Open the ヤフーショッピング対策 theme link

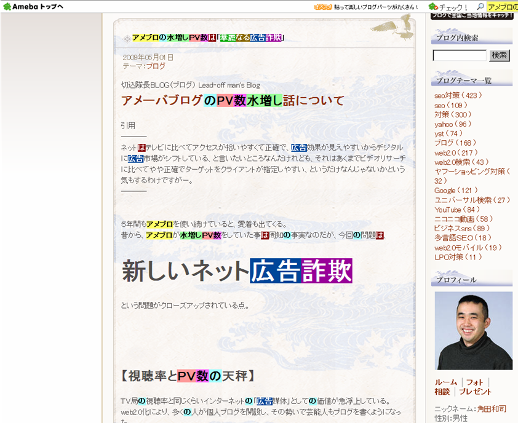[472, 176]
